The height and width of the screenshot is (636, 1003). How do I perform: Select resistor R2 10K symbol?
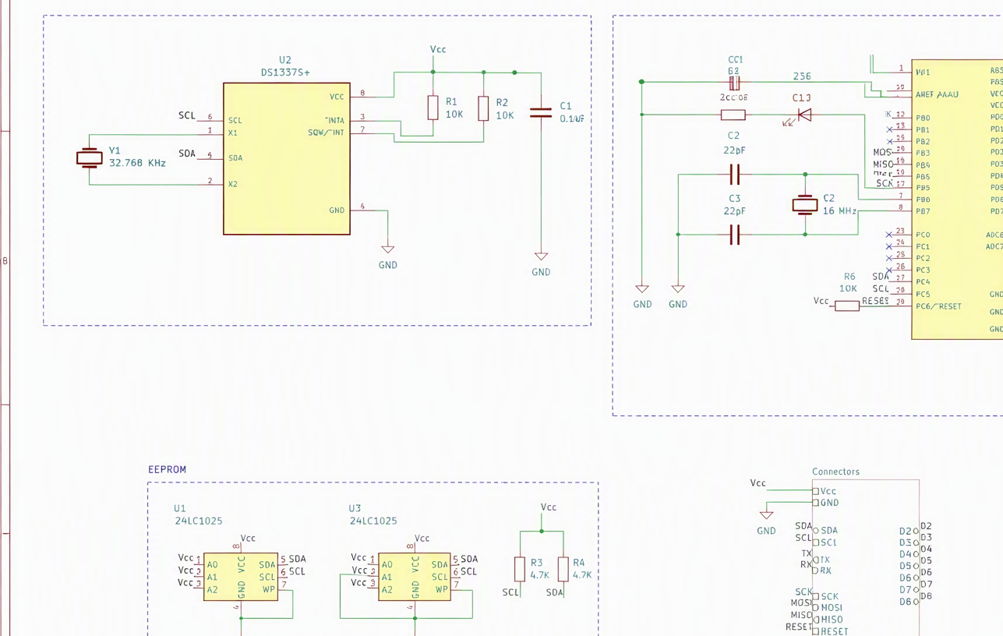(x=483, y=108)
